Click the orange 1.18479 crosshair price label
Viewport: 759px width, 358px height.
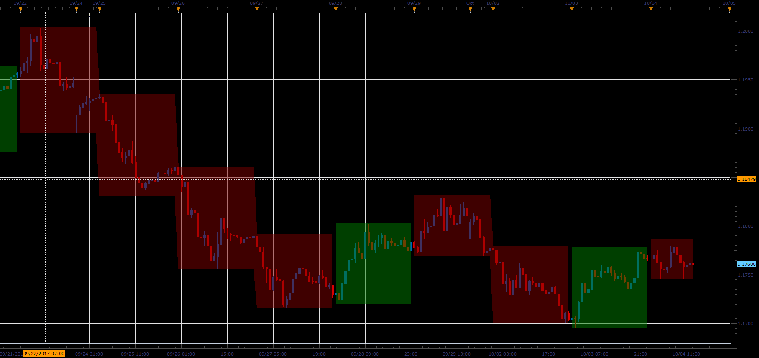coord(746,179)
